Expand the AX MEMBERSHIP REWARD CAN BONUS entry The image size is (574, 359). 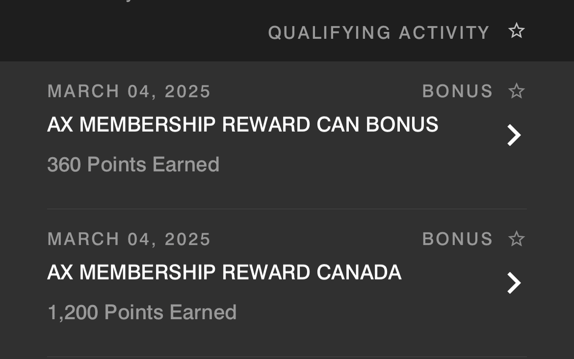point(513,135)
